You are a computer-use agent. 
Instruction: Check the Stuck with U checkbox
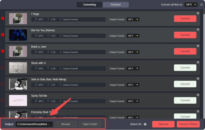tap(3, 67)
